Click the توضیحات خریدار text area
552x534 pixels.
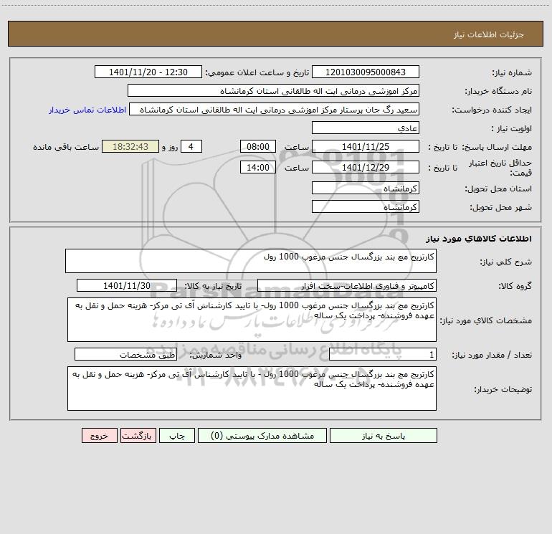pyautogui.click(x=252, y=388)
